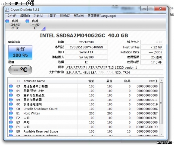
Task: Minimize the CrystalDiskInfo window
Action: tap(144, 9)
